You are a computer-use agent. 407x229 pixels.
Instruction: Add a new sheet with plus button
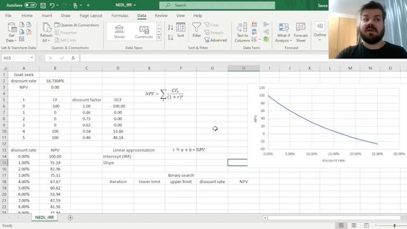pos(70,218)
